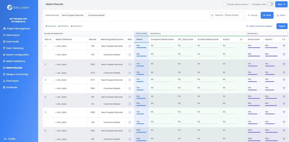Open the Stats view
The image size is (289, 142).
[x=281, y=15]
